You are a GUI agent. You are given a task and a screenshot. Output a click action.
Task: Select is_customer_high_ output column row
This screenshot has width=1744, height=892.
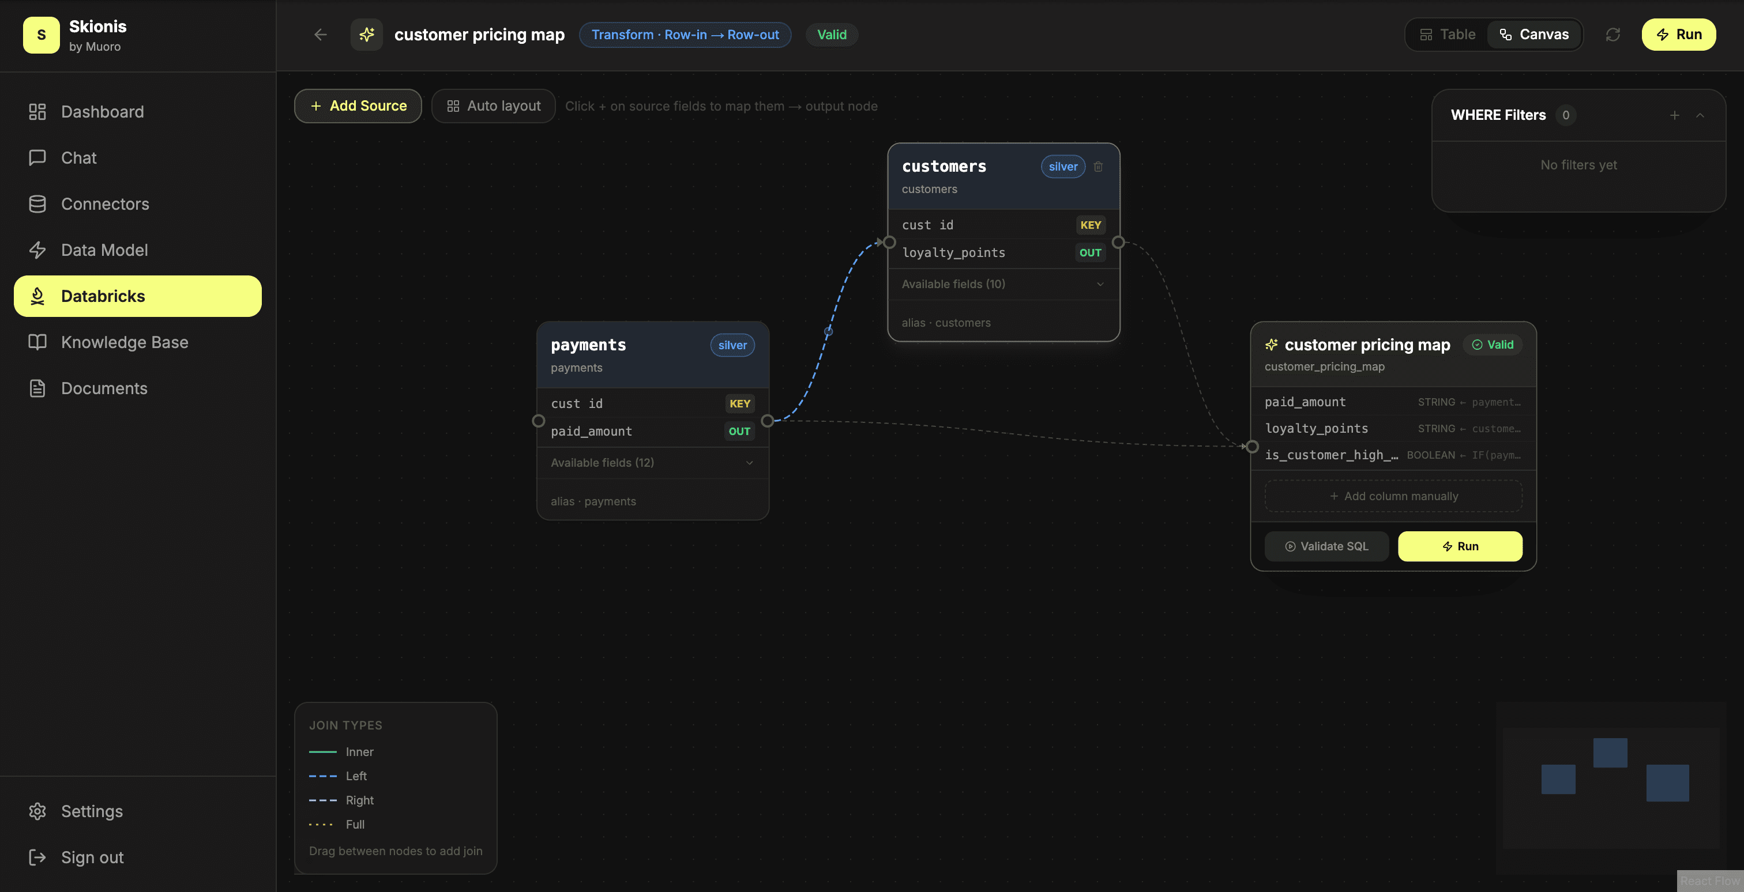(x=1393, y=455)
